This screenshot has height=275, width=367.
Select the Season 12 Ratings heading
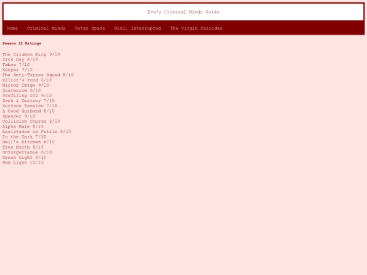pyautogui.click(x=22, y=43)
